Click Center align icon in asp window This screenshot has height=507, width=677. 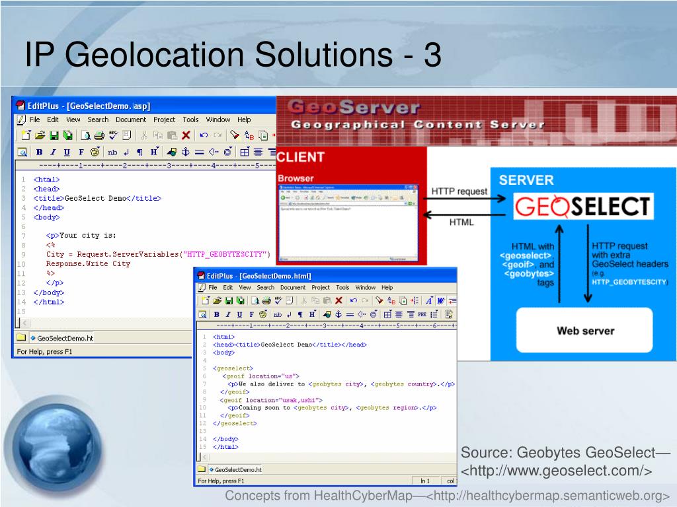258,152
